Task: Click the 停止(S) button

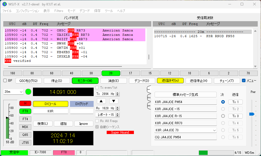Action: pyautogui.click(x=57, y=81)
